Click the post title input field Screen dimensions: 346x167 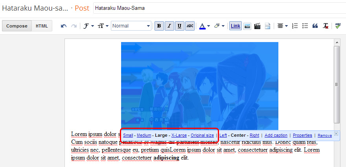coord(219,8)
